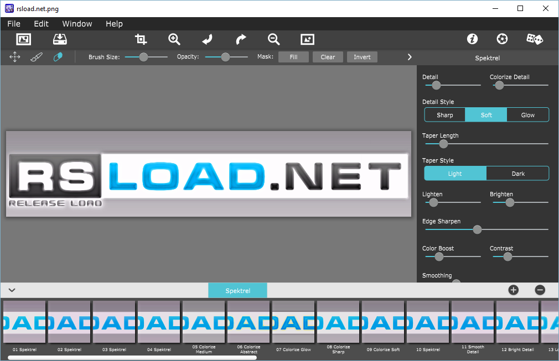Click the Detail slider
This screenshot has width=559, height=361.
coord(453,86)
